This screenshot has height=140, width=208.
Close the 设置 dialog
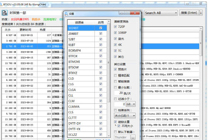(135, 13)
